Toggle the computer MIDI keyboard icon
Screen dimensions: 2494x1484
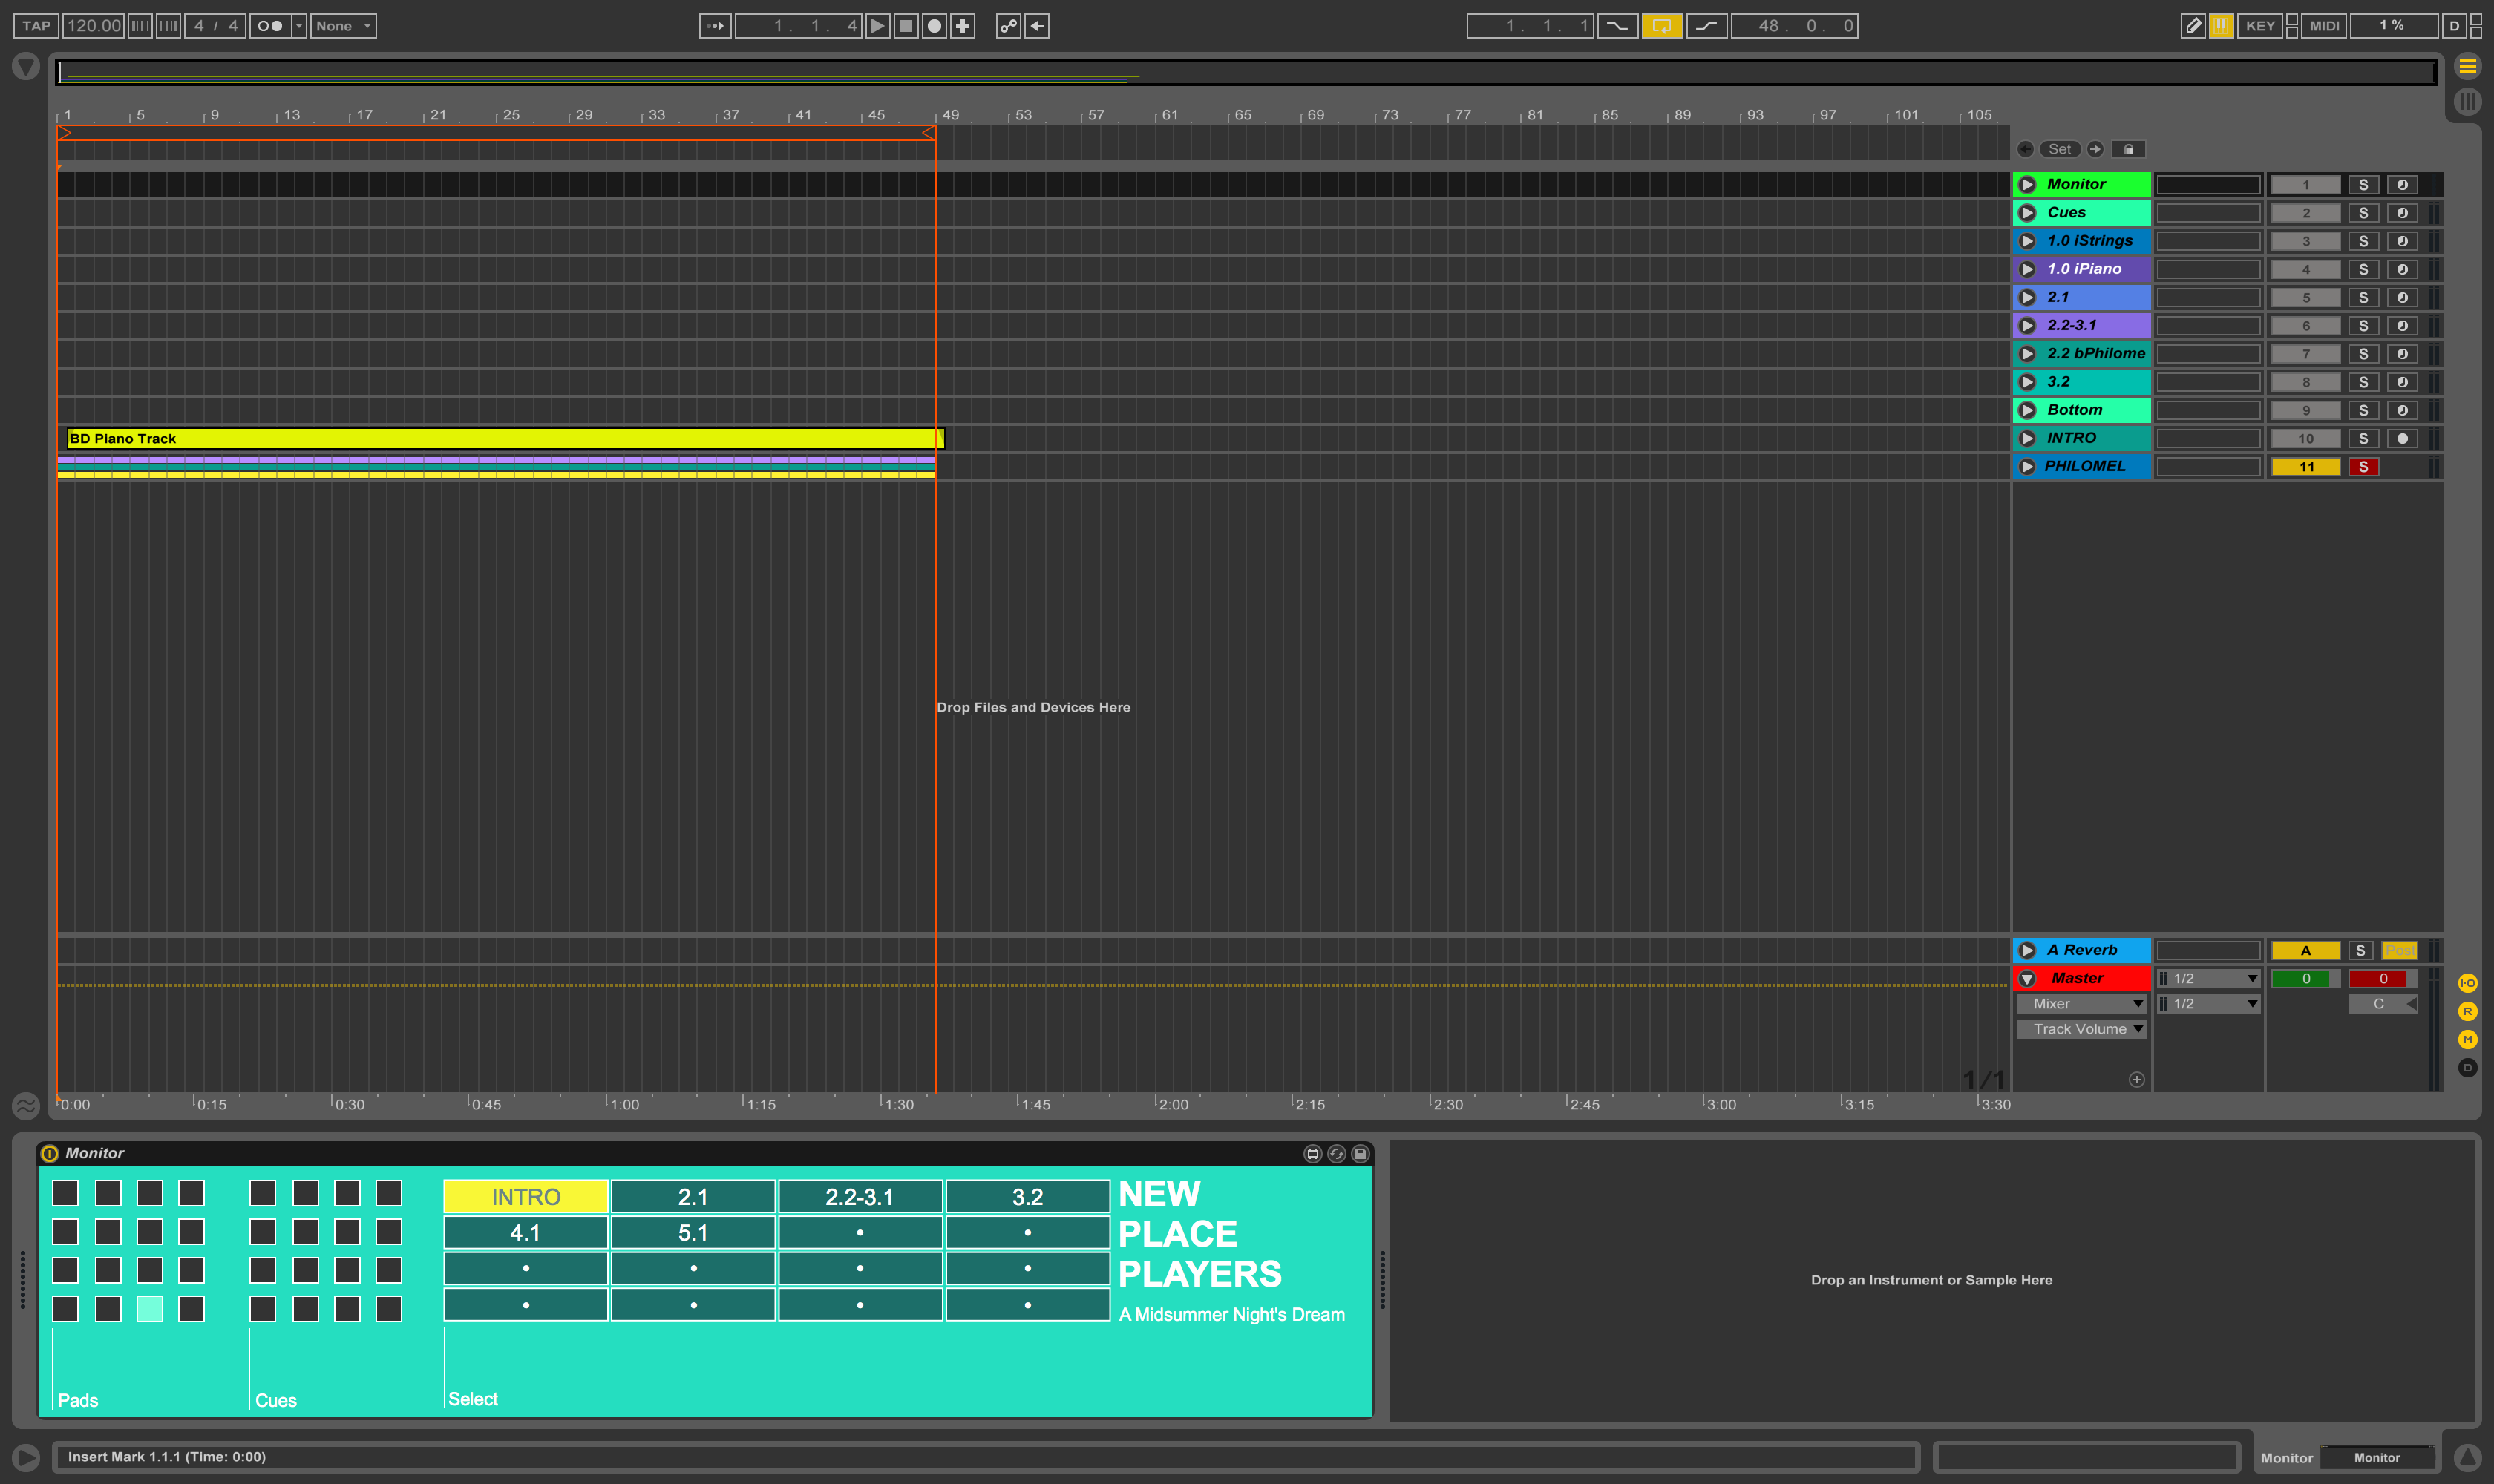coord(2221,26)
